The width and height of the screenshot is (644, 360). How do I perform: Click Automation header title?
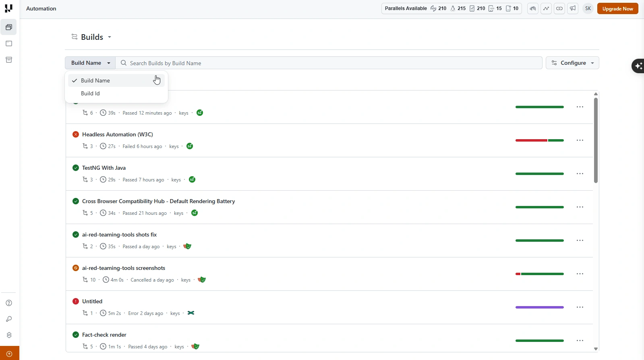[x=41, y=8]
